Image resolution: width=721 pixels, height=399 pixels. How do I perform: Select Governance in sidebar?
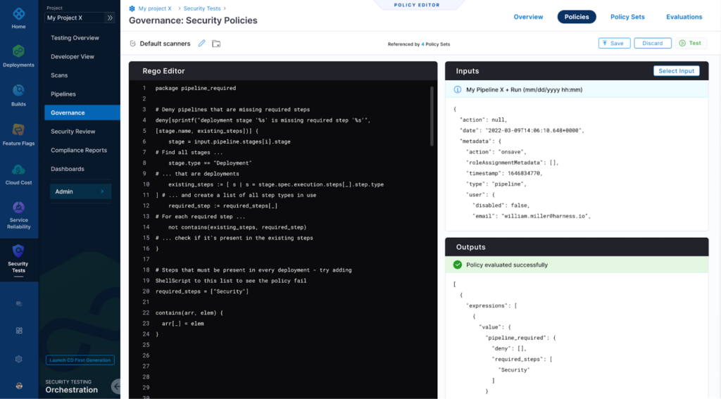pyautogui.click(x=82, y=113)
